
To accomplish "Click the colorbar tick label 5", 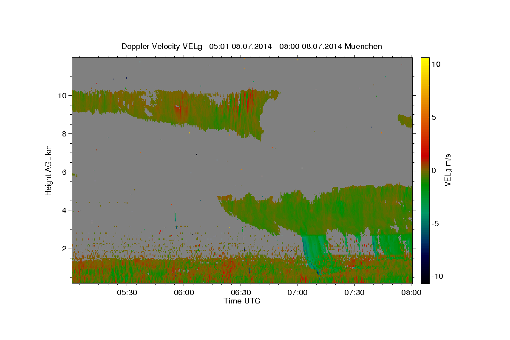I will click(434, 117).
